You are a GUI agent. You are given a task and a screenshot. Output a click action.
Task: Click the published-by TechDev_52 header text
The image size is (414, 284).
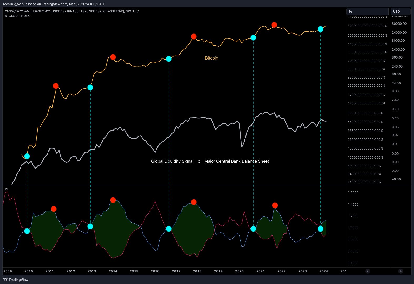pos(54,4)
